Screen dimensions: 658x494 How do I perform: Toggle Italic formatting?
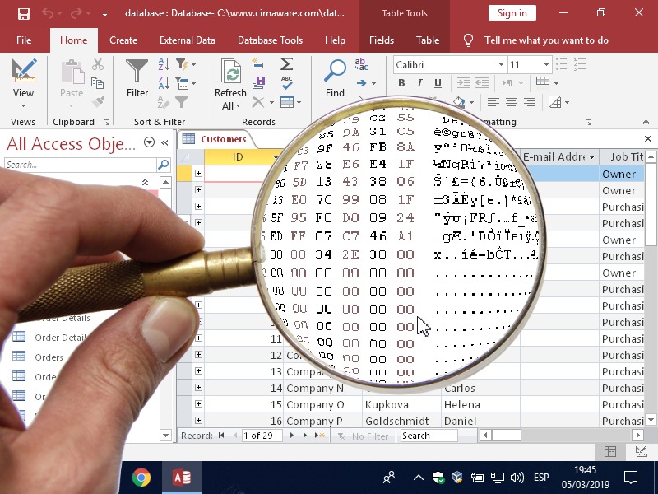[419, 83]
